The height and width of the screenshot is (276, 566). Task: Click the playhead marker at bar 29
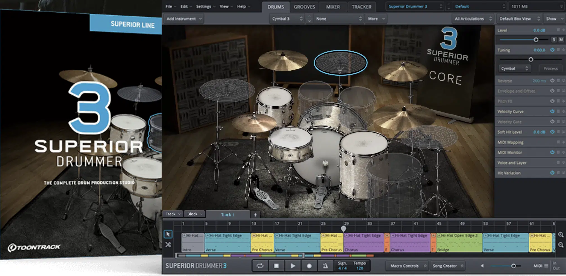(x=343, y=229)
